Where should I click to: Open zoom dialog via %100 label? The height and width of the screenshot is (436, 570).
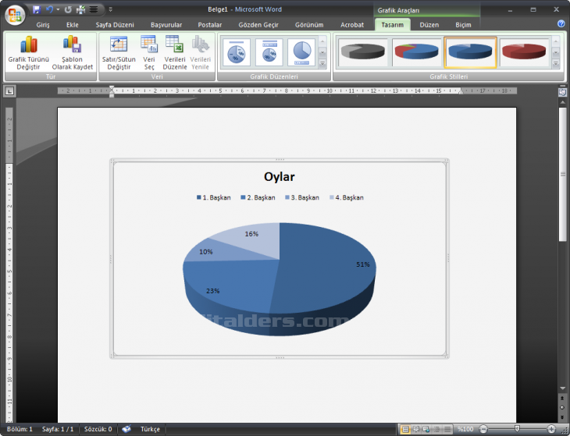tap(465, 429)
